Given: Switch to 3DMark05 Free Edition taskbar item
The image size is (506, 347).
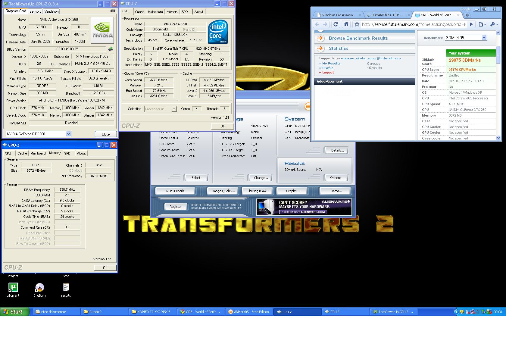Looking at the screenshot, I should [x=249, y=312].
